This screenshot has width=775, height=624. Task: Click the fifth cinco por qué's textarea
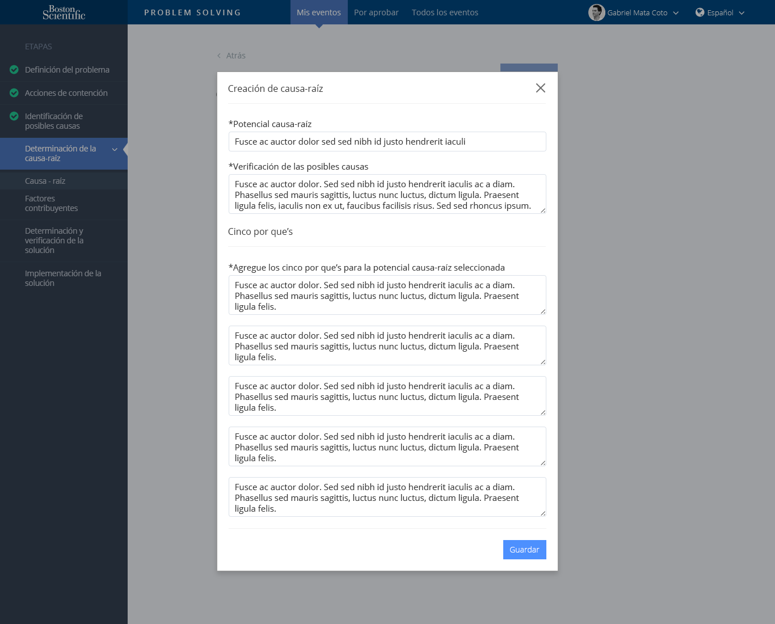tap(387, 497)
